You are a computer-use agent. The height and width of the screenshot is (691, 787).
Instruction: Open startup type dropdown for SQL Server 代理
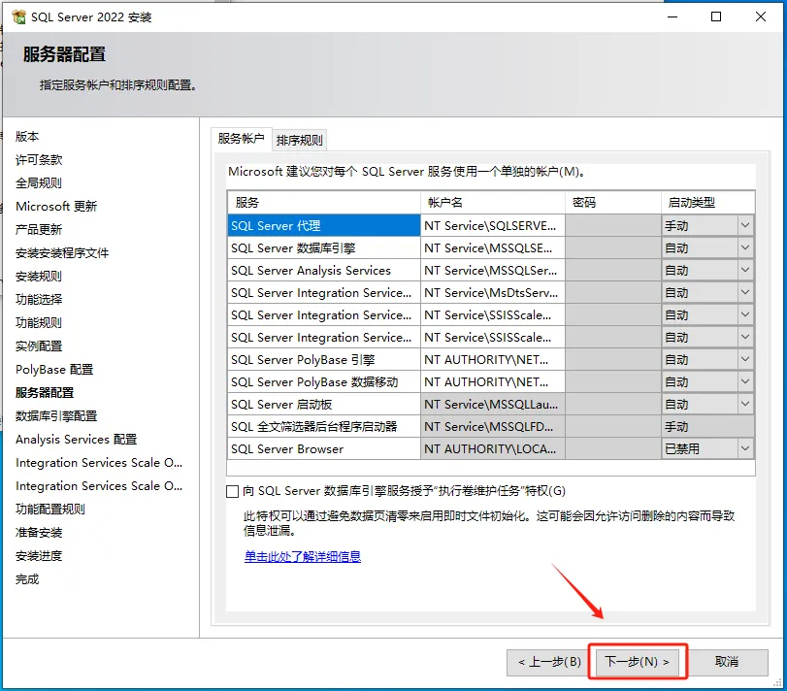click(x=745, y=226)
